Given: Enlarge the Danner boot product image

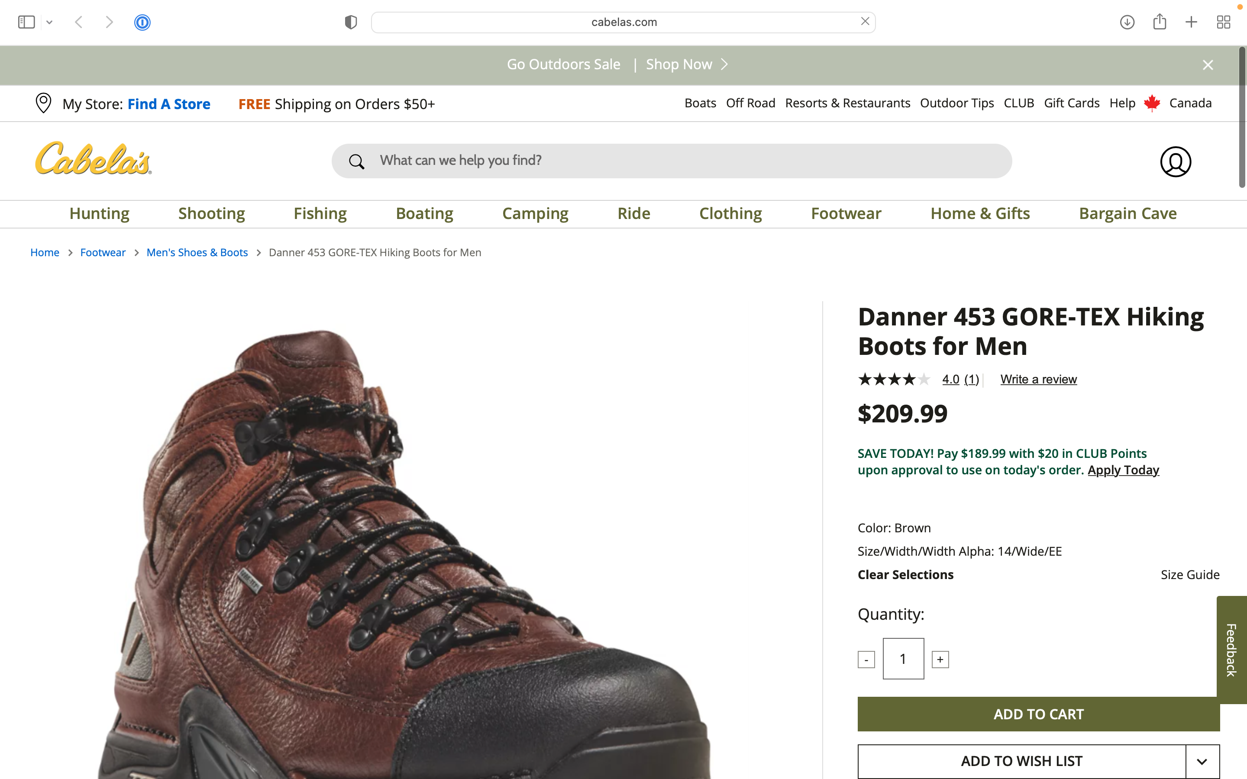Looking at the screenshot, I should pyautogui.click(x=404, y=554).
